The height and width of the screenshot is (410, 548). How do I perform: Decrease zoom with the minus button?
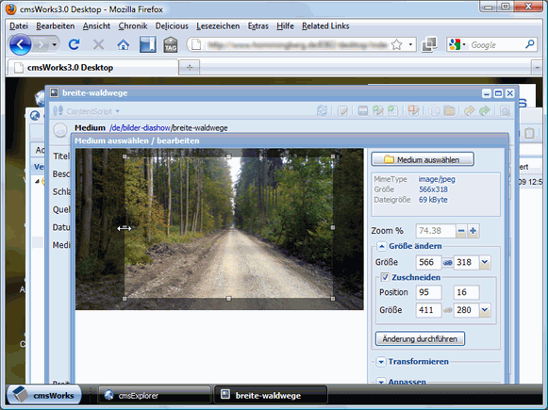[x=461, y=231]
